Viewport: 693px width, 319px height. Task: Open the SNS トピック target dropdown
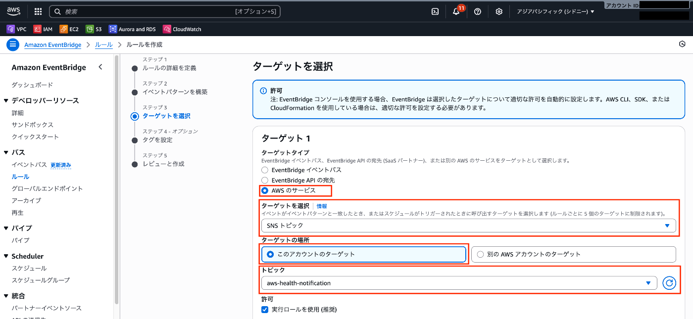[468, 226]
